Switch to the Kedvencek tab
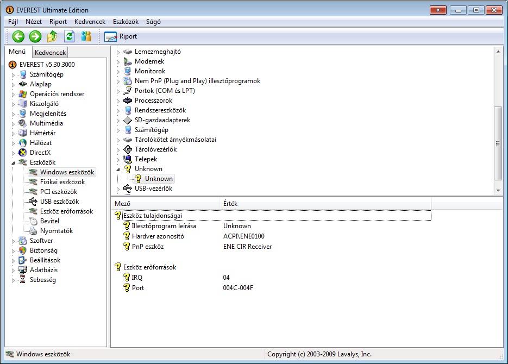Screen dimensions: 508x364 point(50,53)
